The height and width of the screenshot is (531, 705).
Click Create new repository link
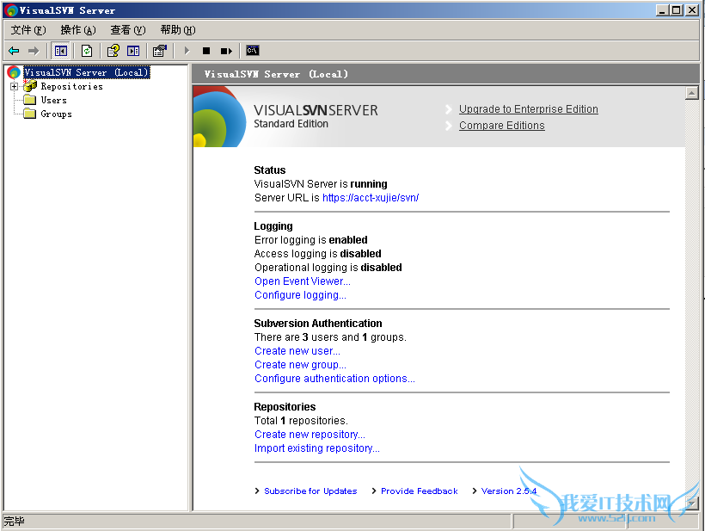[x=310, y=435]
